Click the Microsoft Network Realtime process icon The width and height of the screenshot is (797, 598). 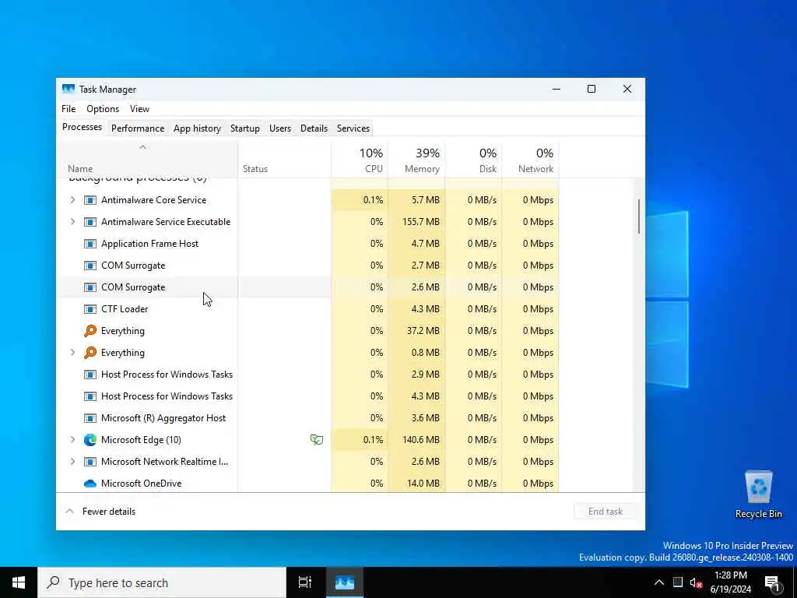pyautogui.click(x=90, y=462)
